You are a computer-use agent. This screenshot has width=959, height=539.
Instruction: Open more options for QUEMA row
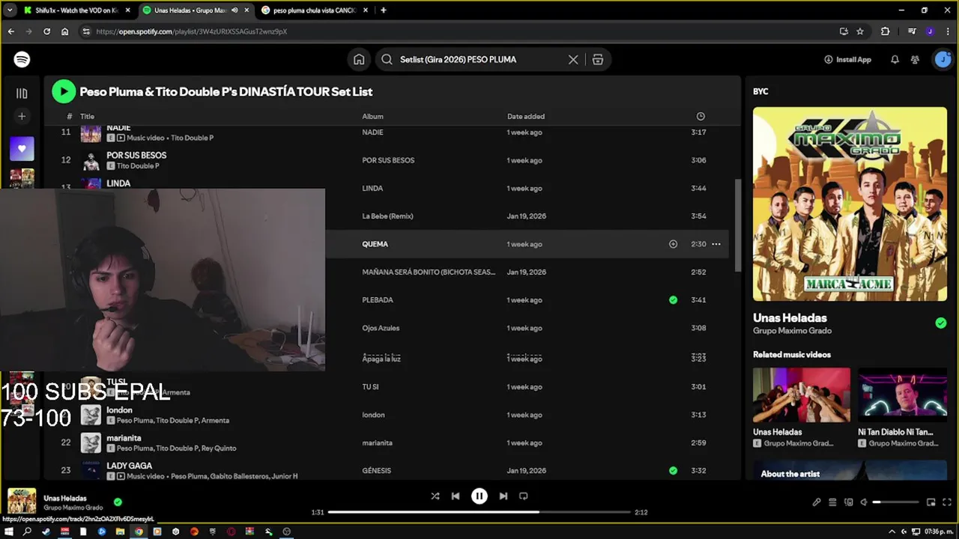716,244
